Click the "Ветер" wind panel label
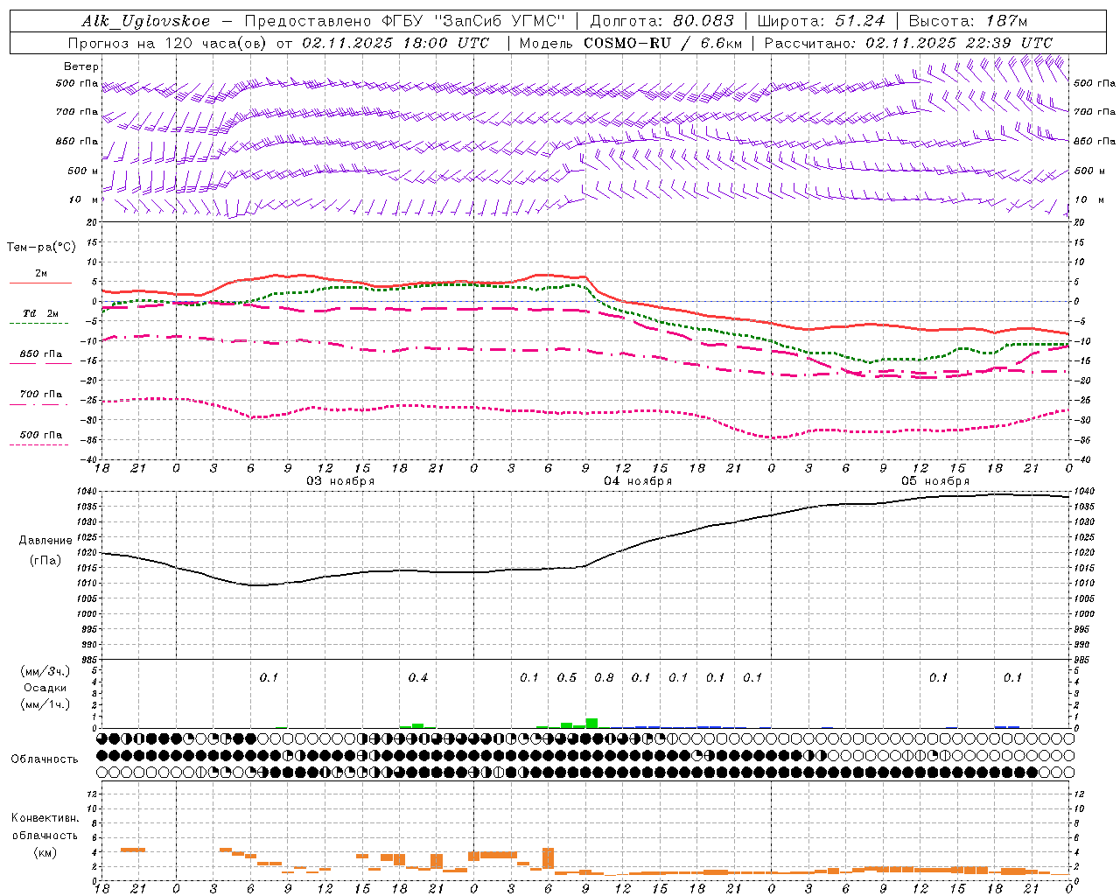The width and height of the screenshot is (1120, 896). 81,66
